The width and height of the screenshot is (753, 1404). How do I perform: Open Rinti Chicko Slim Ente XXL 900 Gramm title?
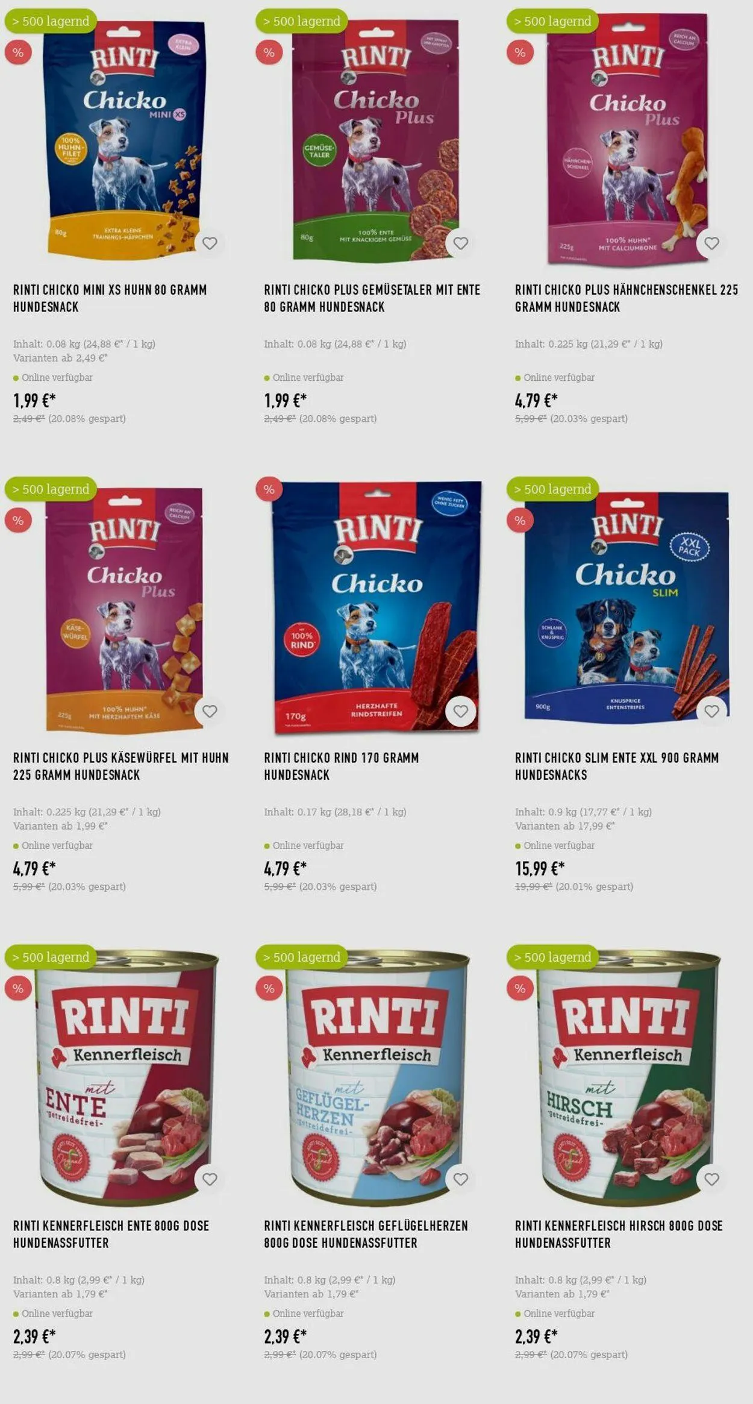click(x=617, y=766)
